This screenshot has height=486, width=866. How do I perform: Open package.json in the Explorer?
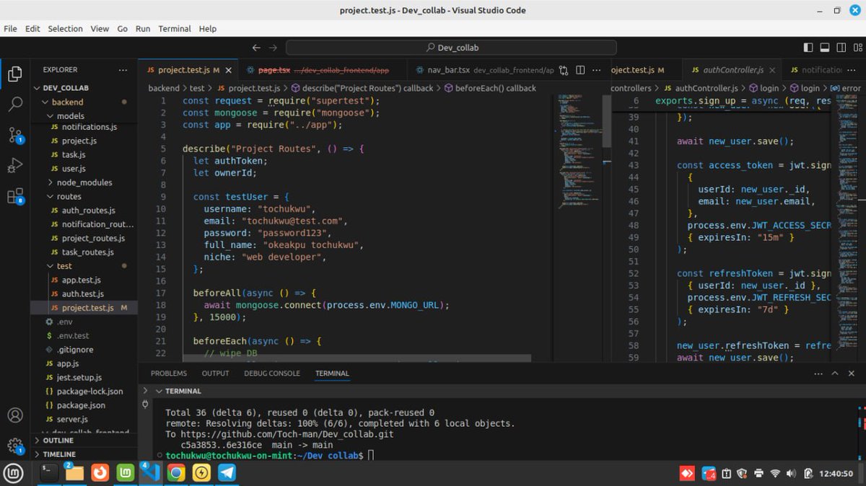point(84,405)
